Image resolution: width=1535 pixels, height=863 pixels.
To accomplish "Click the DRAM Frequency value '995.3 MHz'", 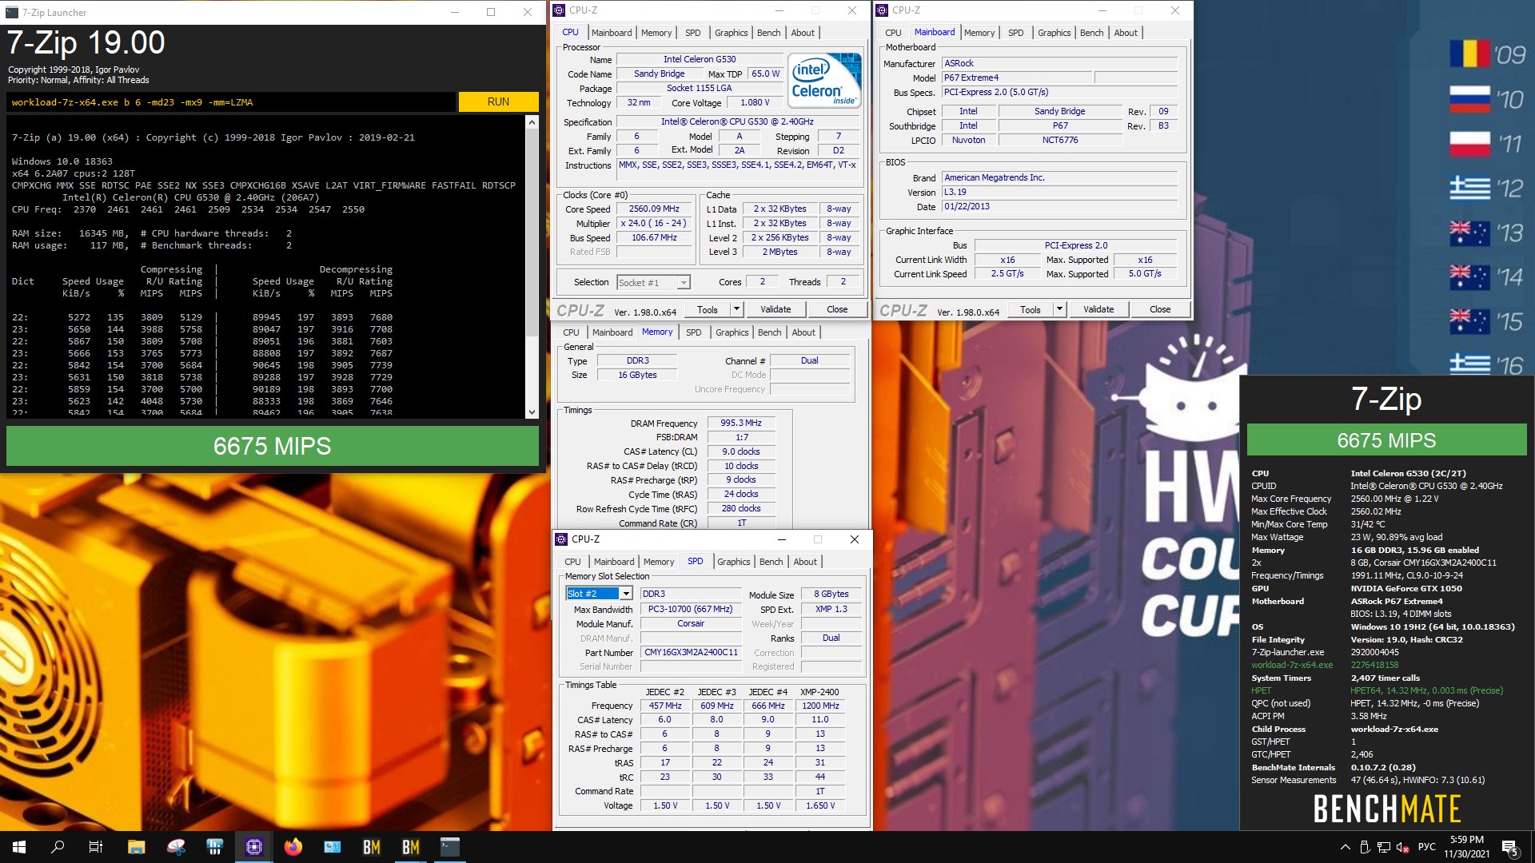I will [x=741, y=423].
